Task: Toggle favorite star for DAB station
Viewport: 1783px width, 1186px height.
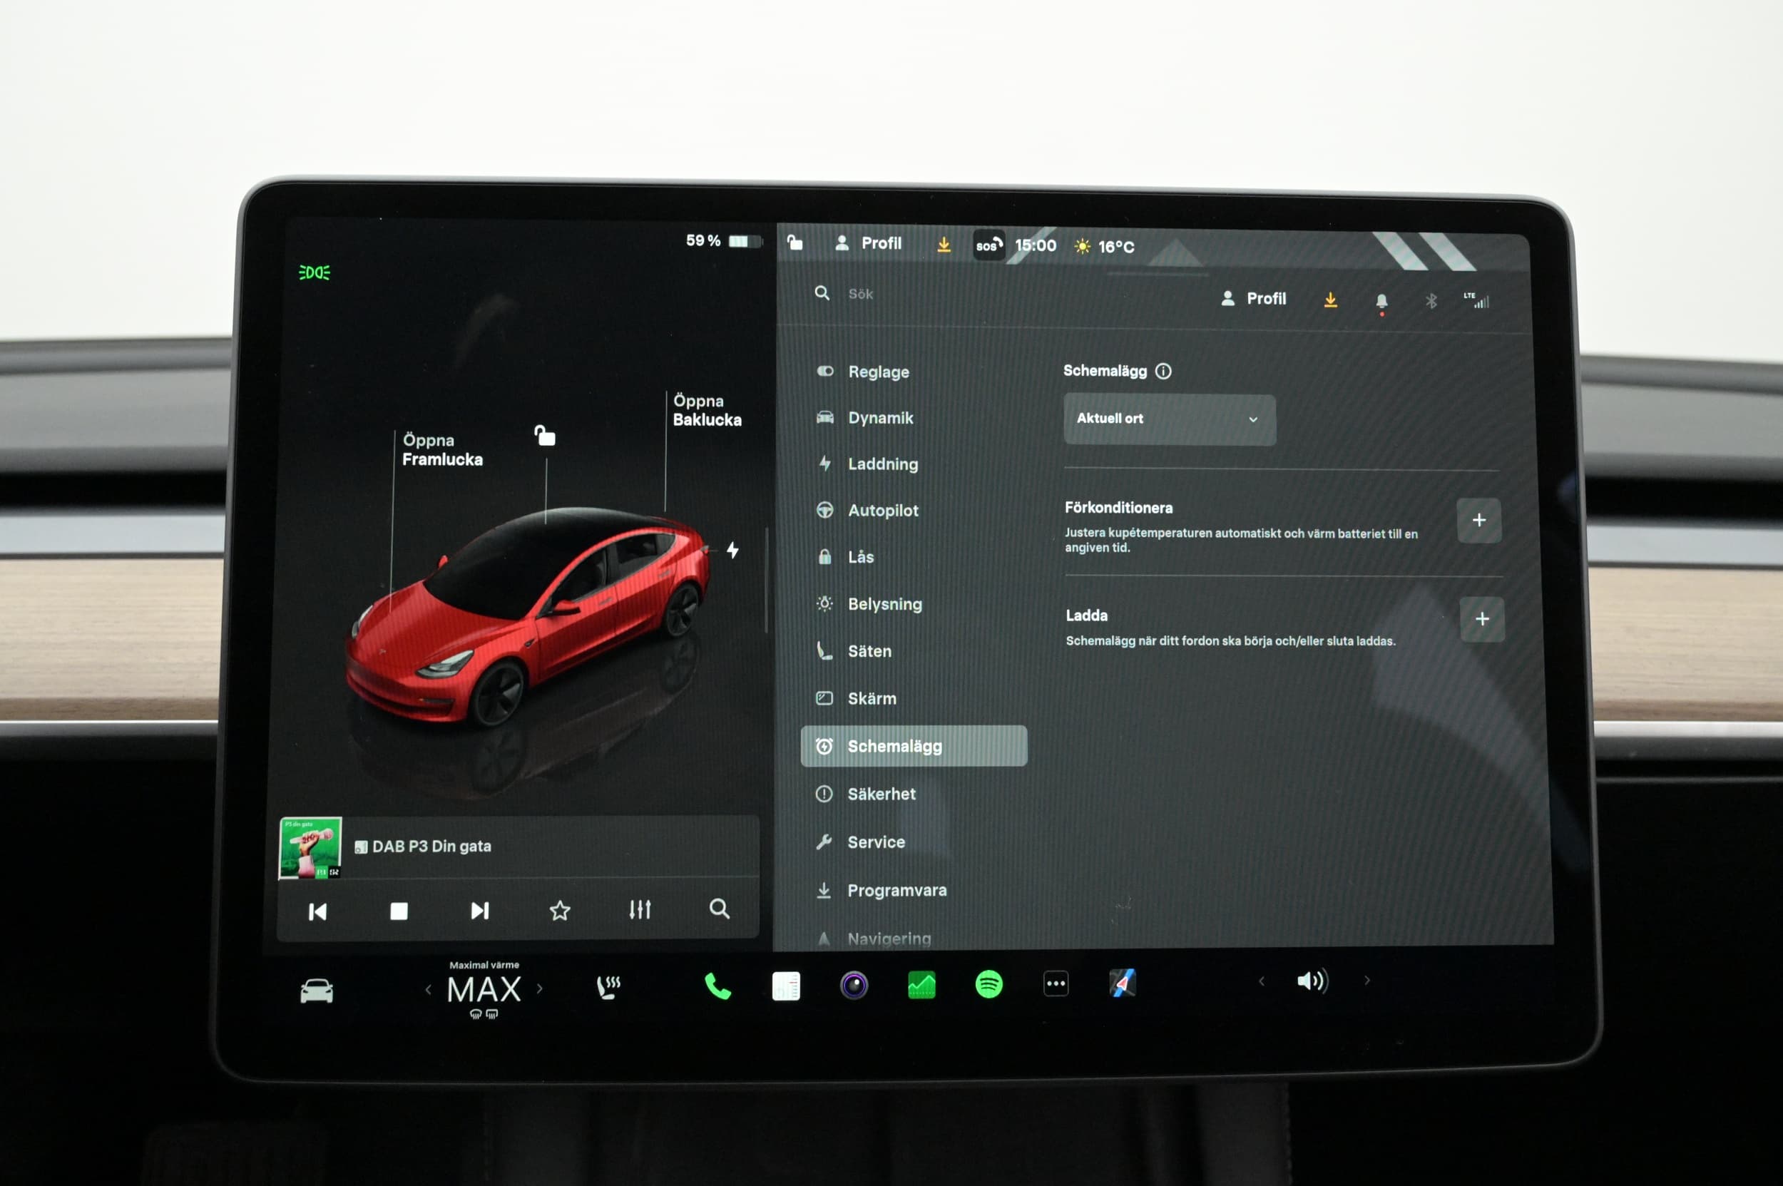Action: 560,910
